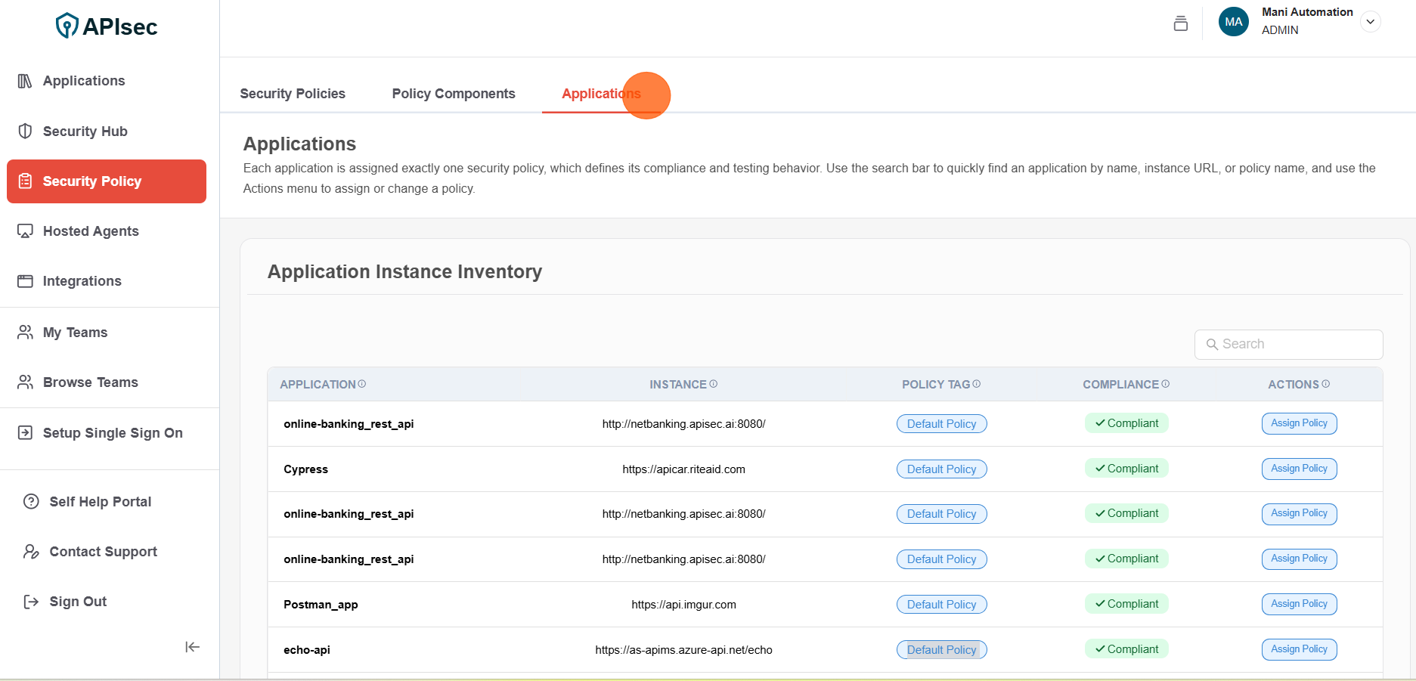Open Security Hub from sidebar

tap(85, 132)
